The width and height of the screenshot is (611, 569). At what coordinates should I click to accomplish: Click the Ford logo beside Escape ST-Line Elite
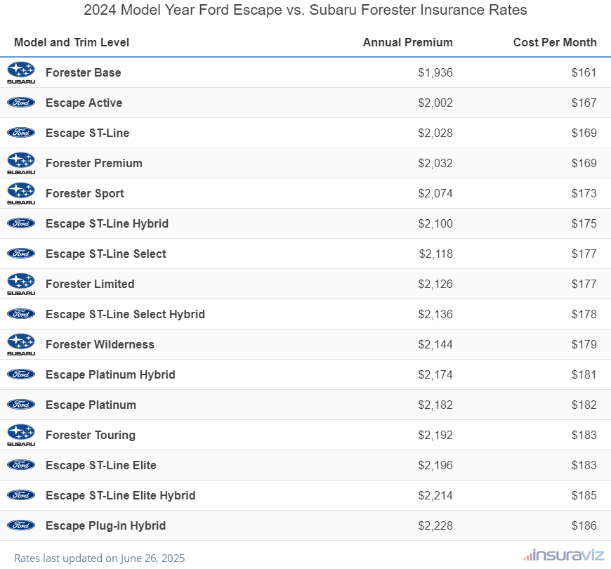click(21, 465)
